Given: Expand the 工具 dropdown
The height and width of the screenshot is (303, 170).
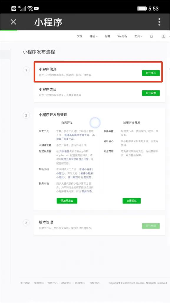Looking at the screenshot, I should 138,36.
